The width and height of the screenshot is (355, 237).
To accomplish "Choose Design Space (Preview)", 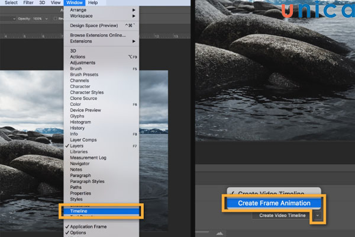I will (x=101, y=25).
